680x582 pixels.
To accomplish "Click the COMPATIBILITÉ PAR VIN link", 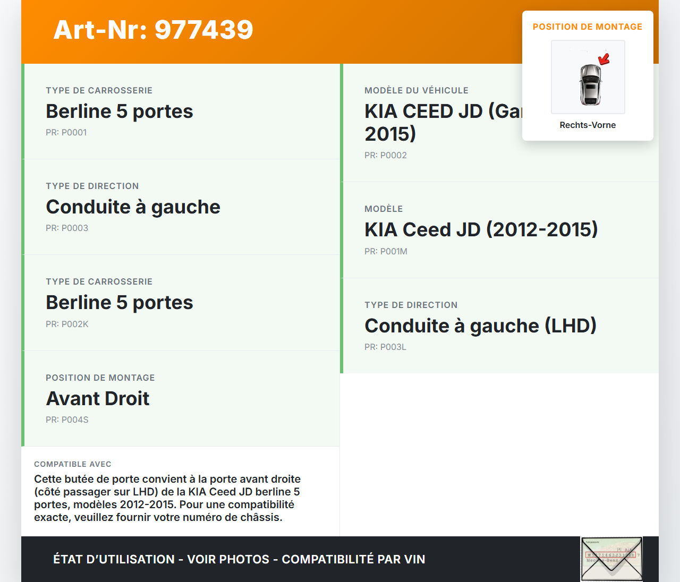I will tap(354, 559).
